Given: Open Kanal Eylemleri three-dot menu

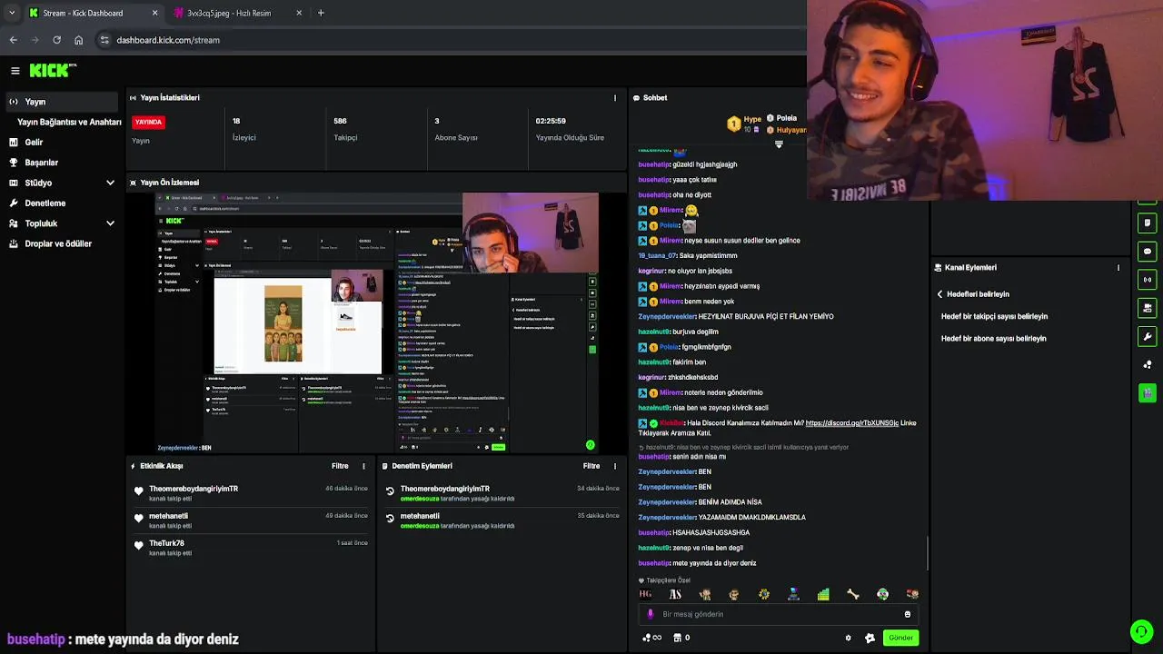Looking at the screenshot, I should click(x=1118, y=268).
